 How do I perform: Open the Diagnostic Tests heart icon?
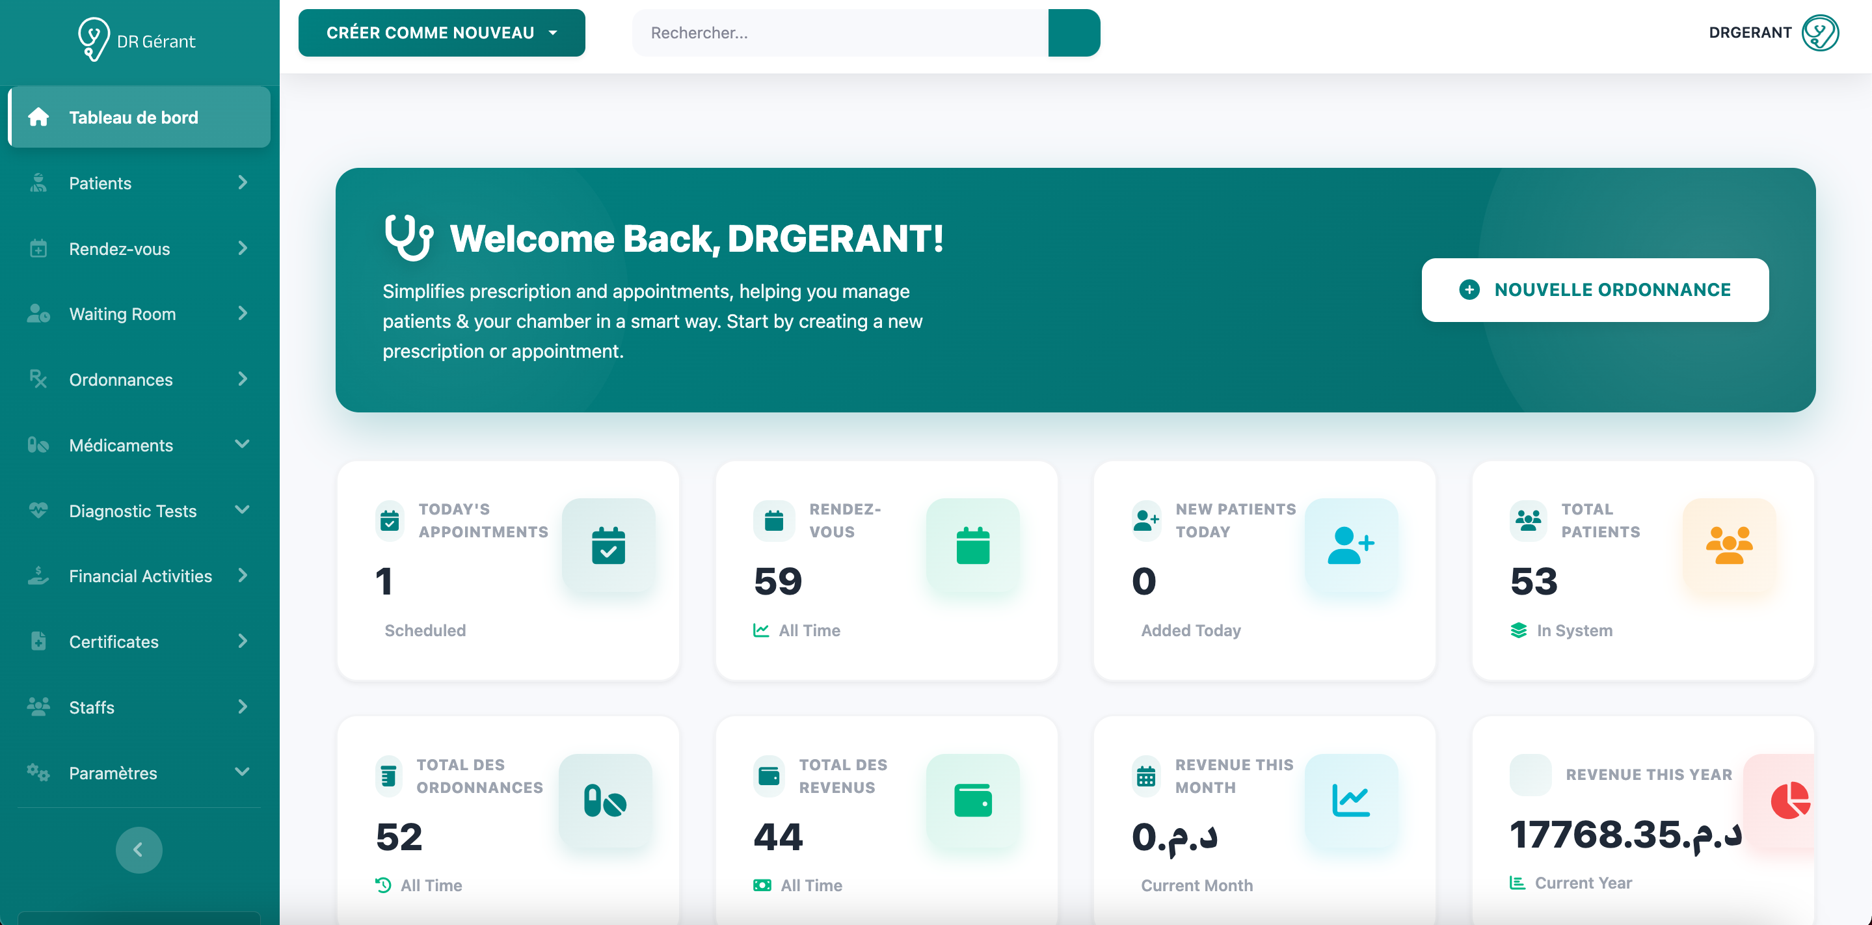(x=37, y=510)
